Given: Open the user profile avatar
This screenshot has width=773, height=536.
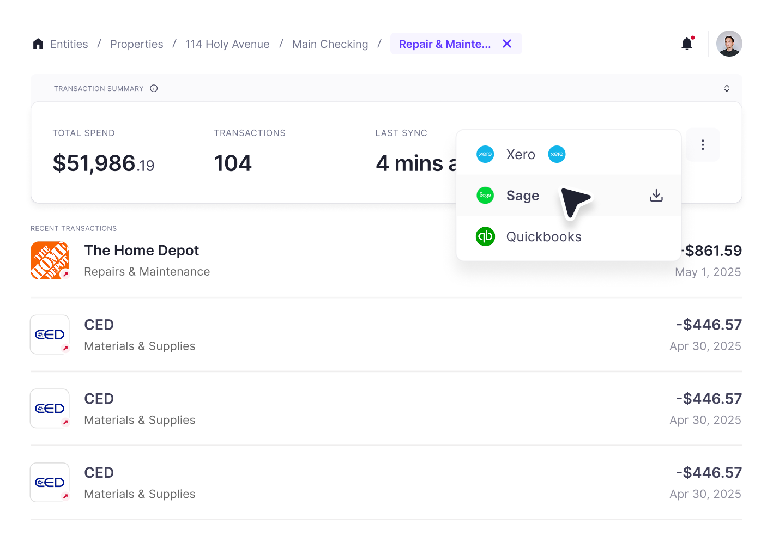Looking at the screenshot, I should (729, 44).
